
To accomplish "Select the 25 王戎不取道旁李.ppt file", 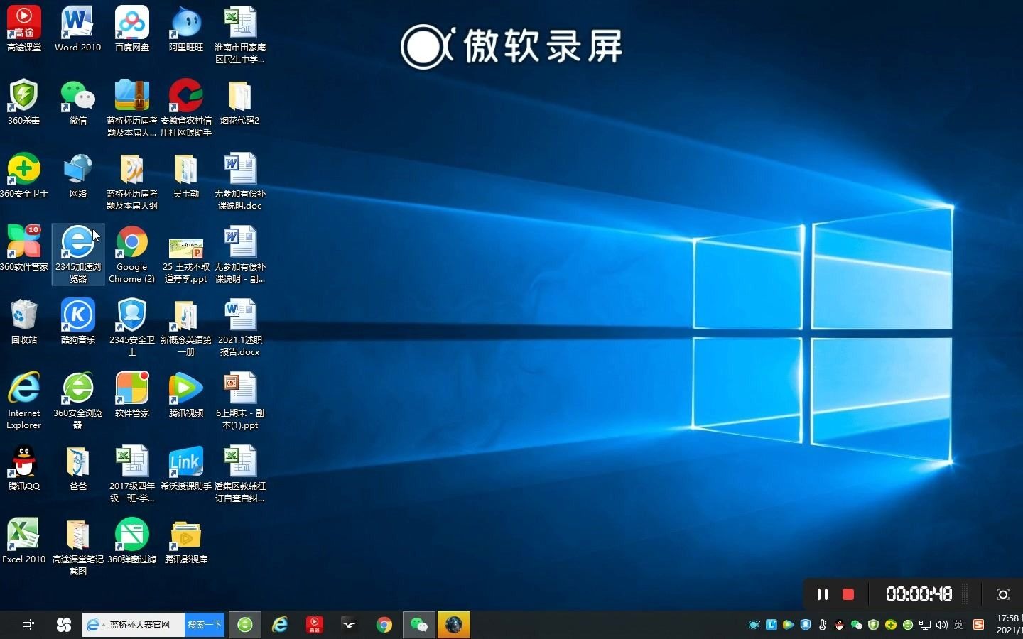I will click(186, 260).
